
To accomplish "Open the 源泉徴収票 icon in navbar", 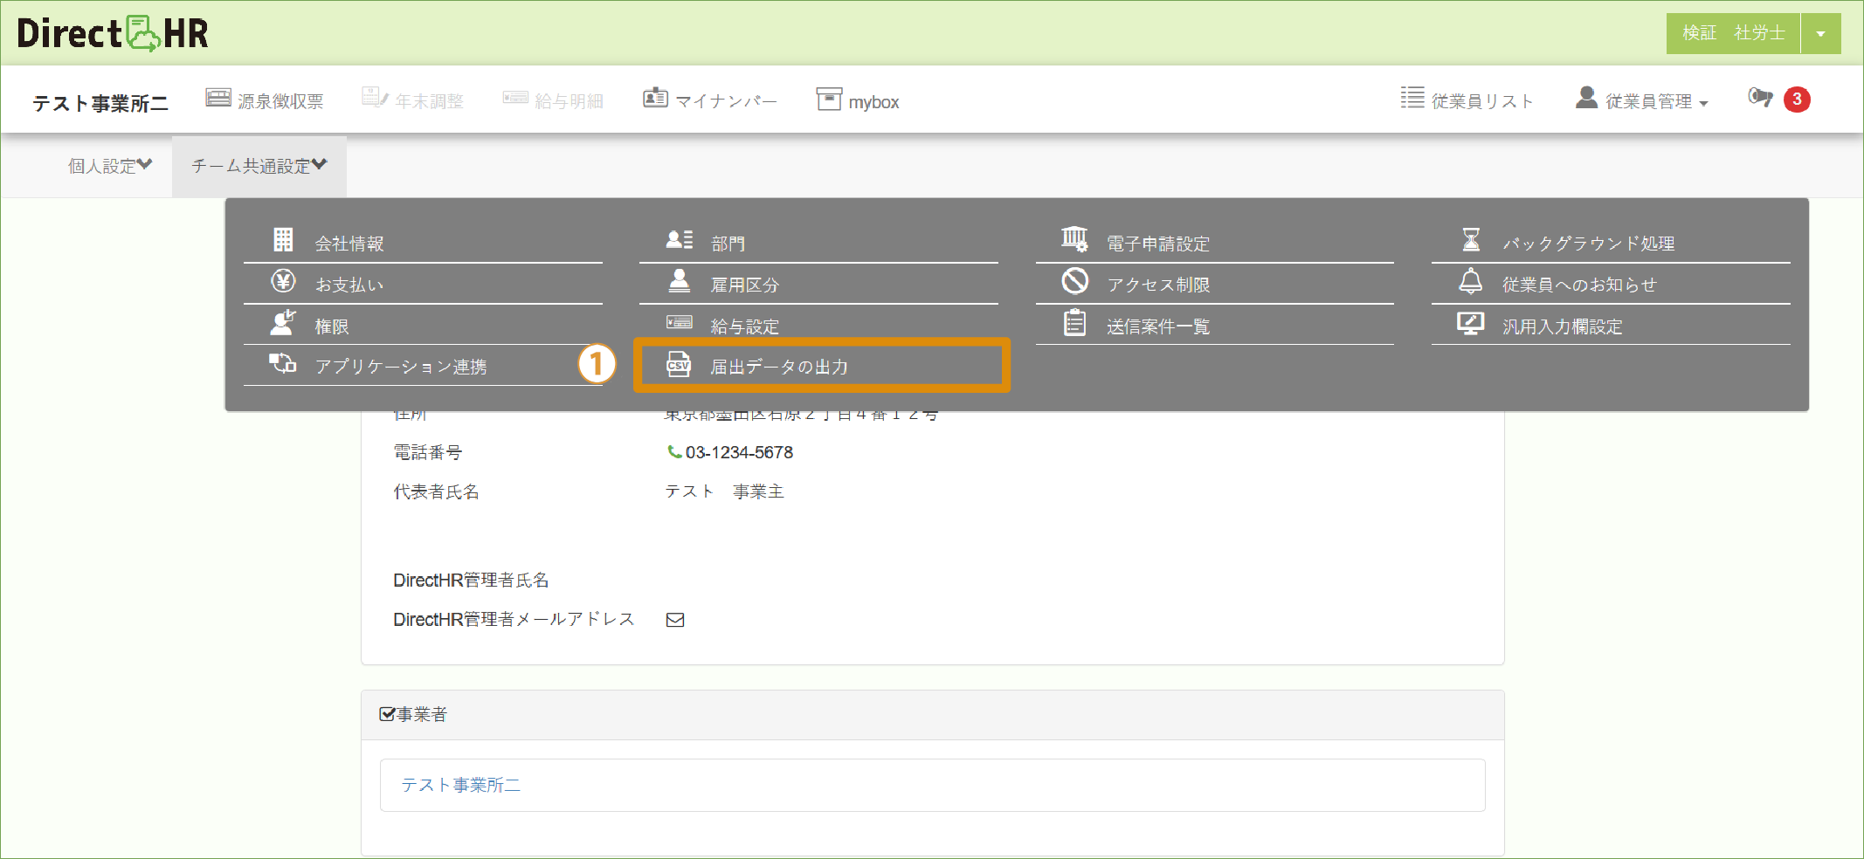I will [x=218, y=98].
